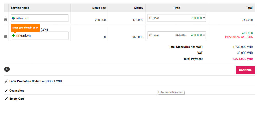Image resolution: width=263 pixels, height=116 pixels.
Task: Click the green 480.000 total value
Action: [247, 33]
